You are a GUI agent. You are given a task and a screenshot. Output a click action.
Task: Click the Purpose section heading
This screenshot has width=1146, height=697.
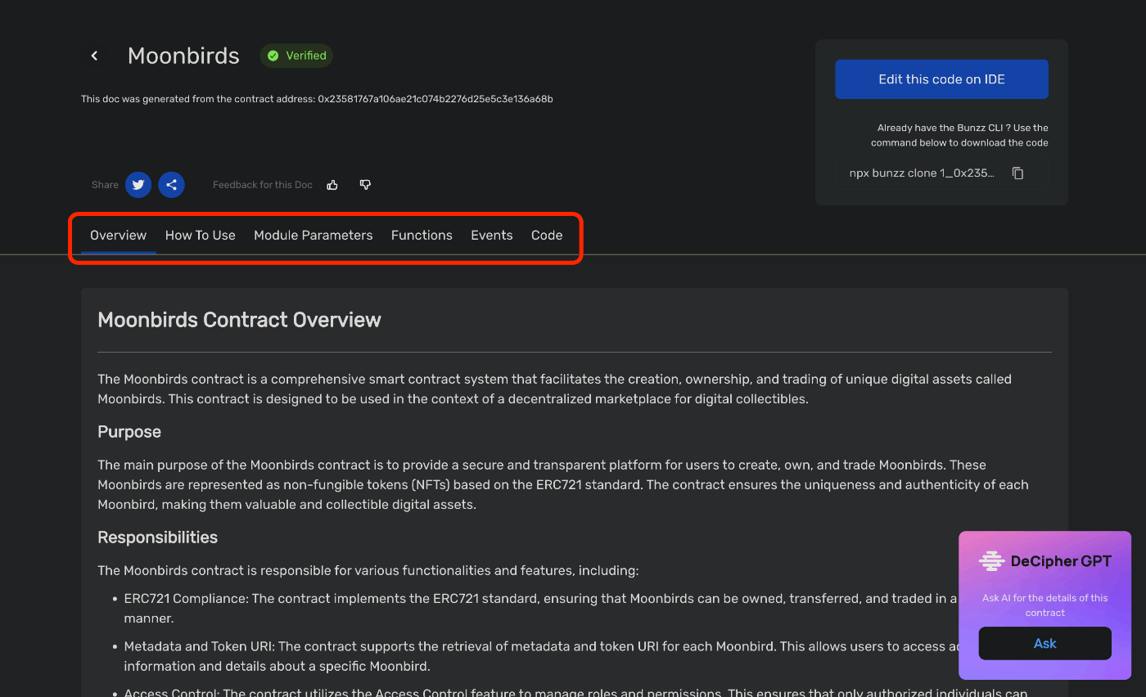129,432
